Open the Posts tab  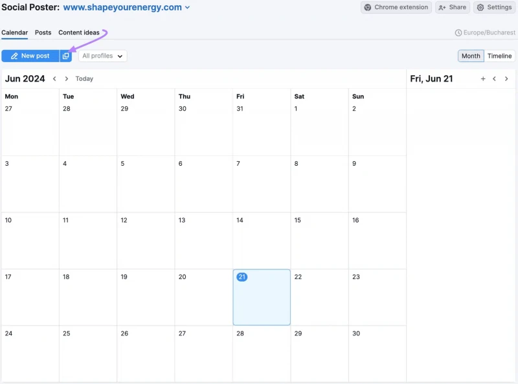[43, 32]
